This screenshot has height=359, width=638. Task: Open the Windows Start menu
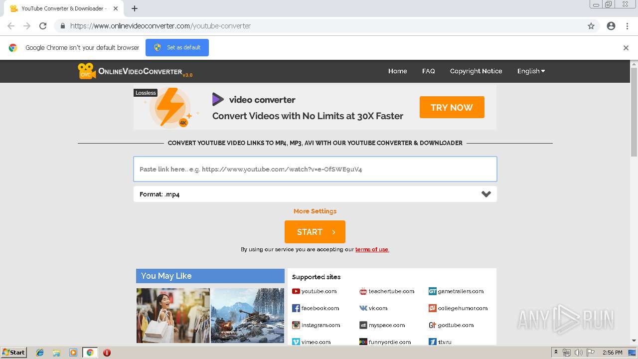click(x=14, y=353)
